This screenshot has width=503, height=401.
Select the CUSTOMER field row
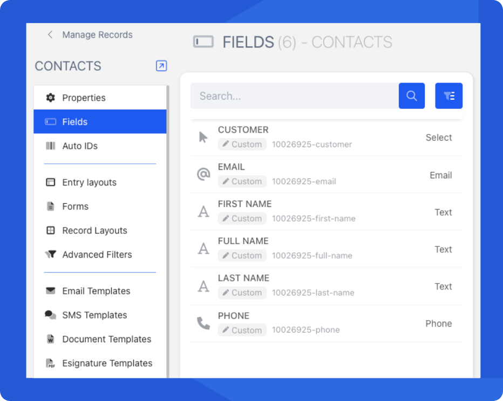326,137
